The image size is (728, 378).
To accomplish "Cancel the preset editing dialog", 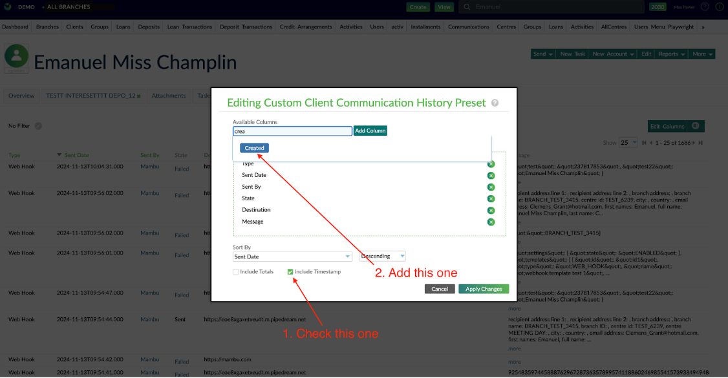I will click(x=440, y=289).
